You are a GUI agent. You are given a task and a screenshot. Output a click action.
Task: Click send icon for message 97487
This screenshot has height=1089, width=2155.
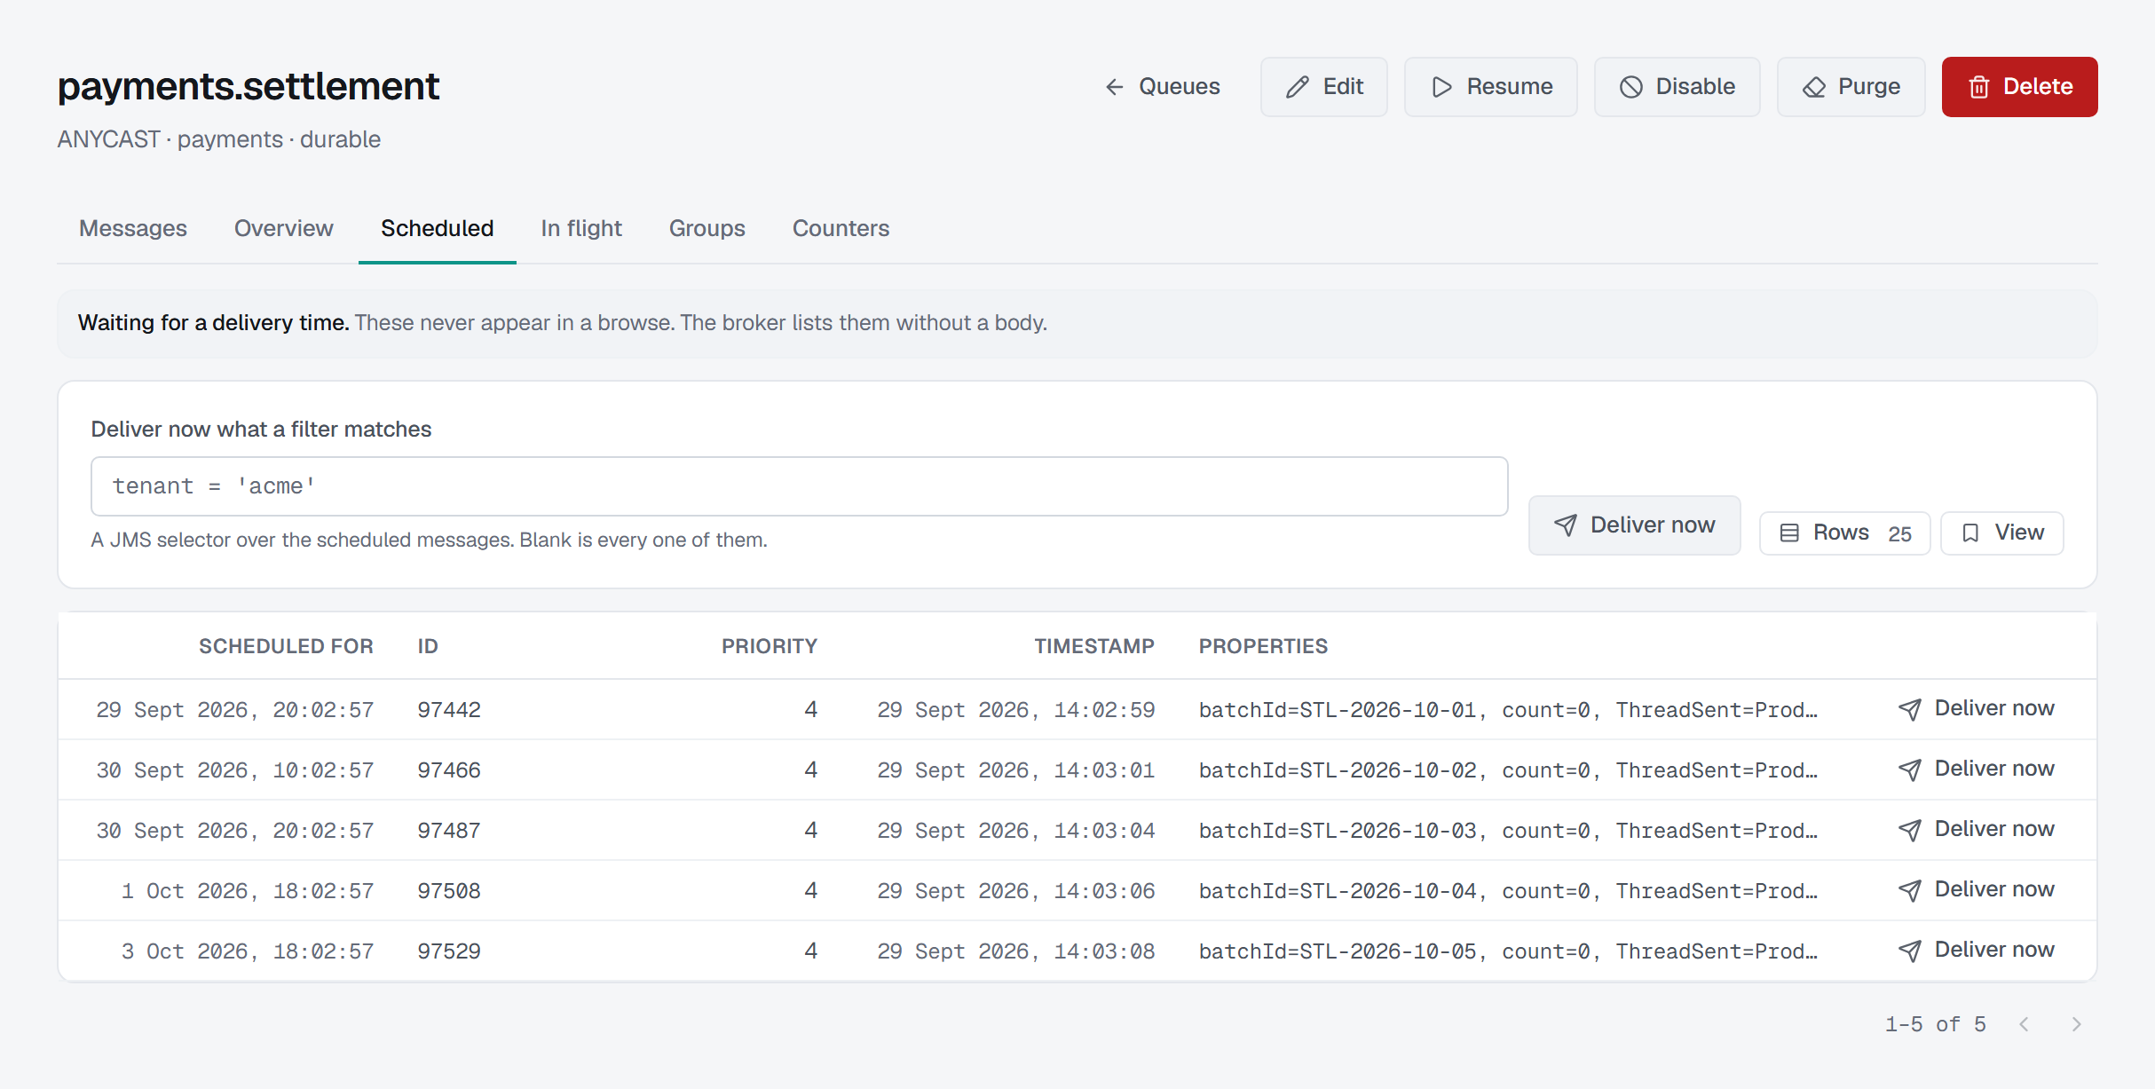[1910, 830]
